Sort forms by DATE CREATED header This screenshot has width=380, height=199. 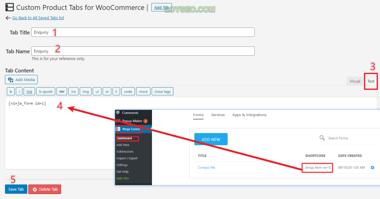point(350,156)
